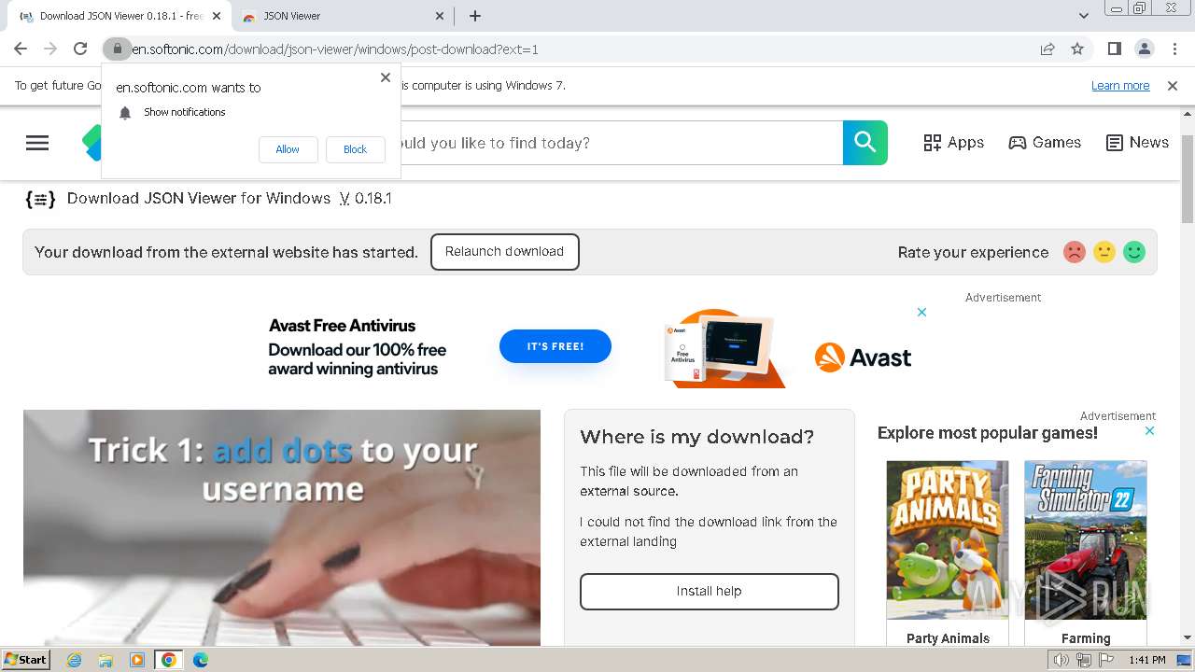Screen dimensions: 1195x672
Task: Close the Avast advertisement
Action: coord(921,312)
